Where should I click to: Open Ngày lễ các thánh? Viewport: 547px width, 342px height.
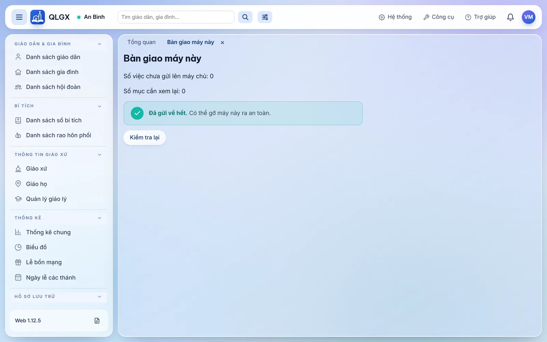tap(58, 277)
